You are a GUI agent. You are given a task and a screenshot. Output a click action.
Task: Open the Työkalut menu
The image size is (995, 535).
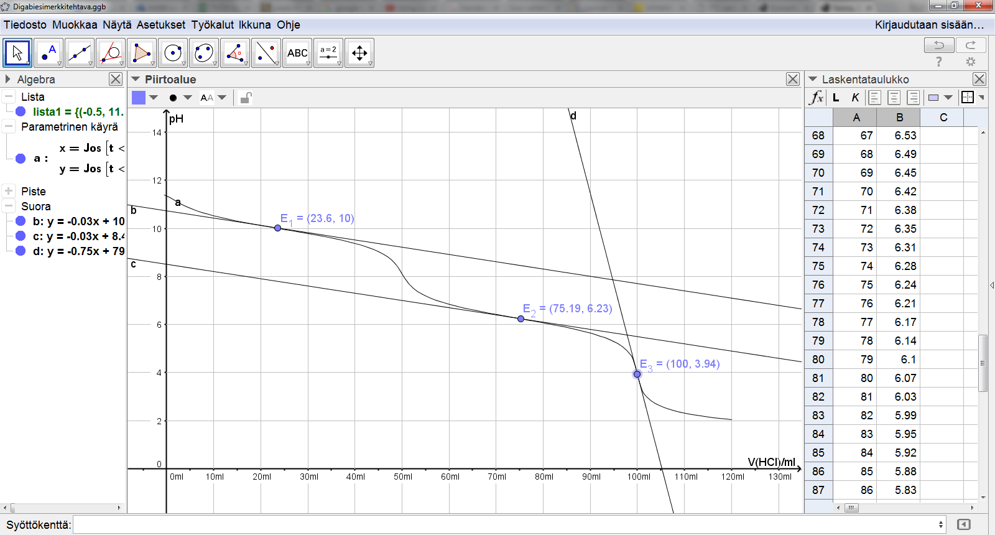[x=212, y=25]
